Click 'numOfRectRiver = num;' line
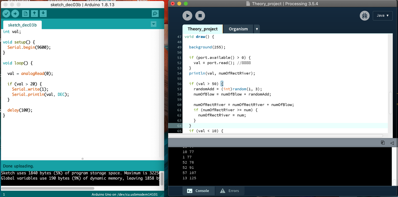 pos(222,115)
